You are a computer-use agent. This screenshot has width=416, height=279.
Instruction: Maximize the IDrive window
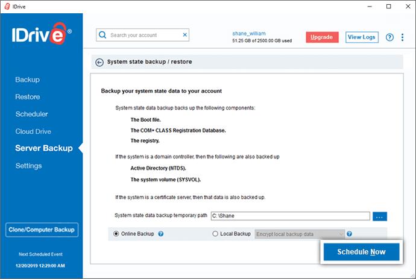(x=389, y=7)
